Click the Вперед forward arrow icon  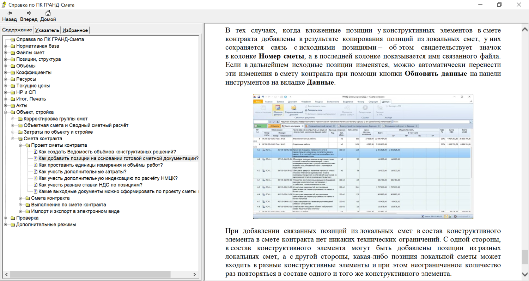point(29,13)
